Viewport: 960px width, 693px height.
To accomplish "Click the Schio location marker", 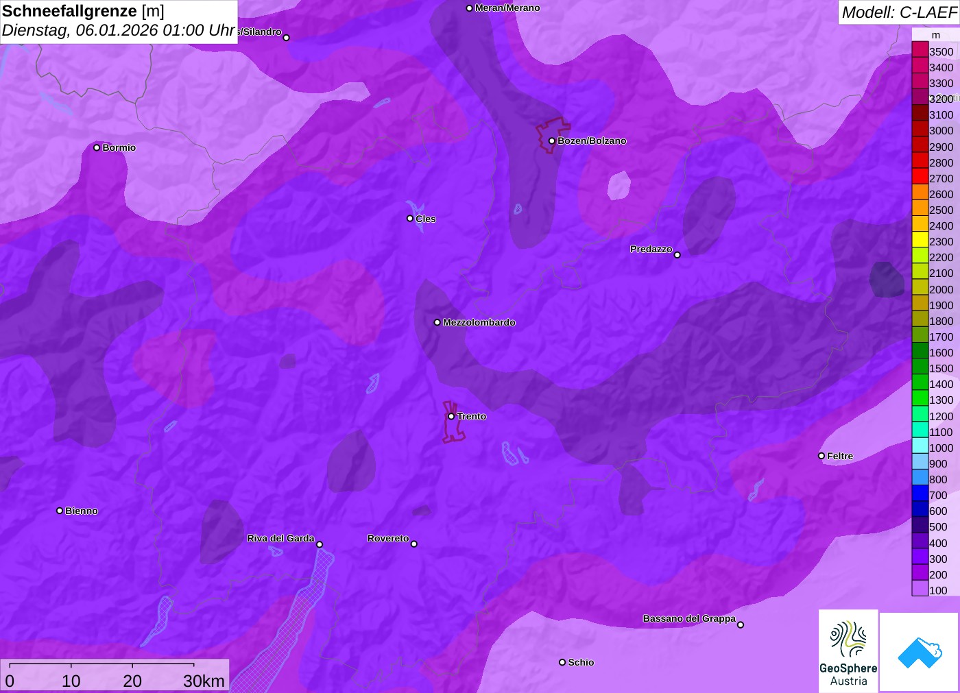I will [x=562, y=662].
